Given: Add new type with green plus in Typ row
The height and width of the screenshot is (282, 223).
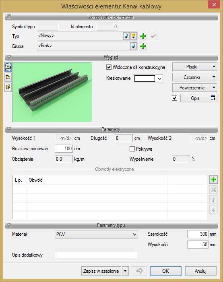Looking at the screenshot, I should (143, 36).
